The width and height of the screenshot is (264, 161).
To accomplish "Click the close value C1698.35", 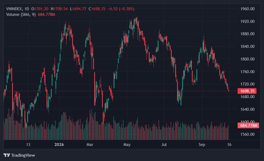I will pos(97,9).
